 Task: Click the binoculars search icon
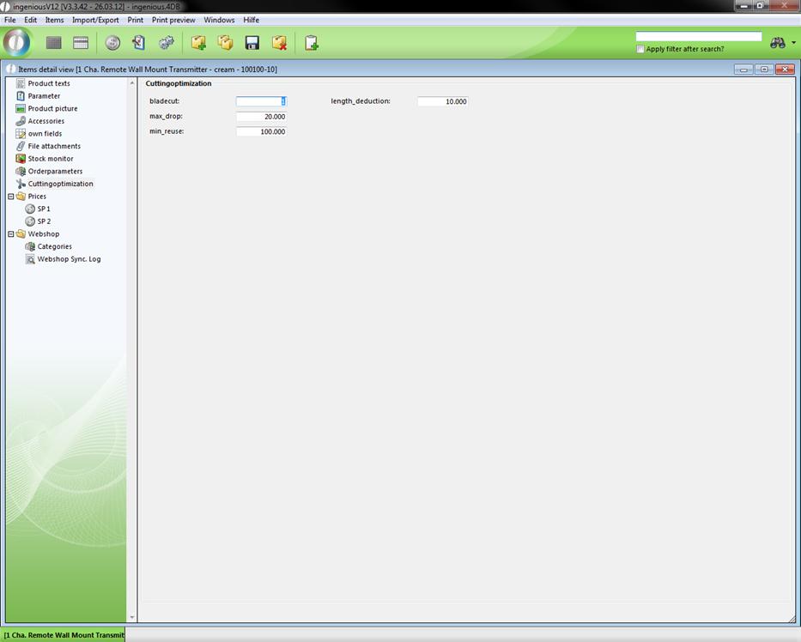coord(777,43)
